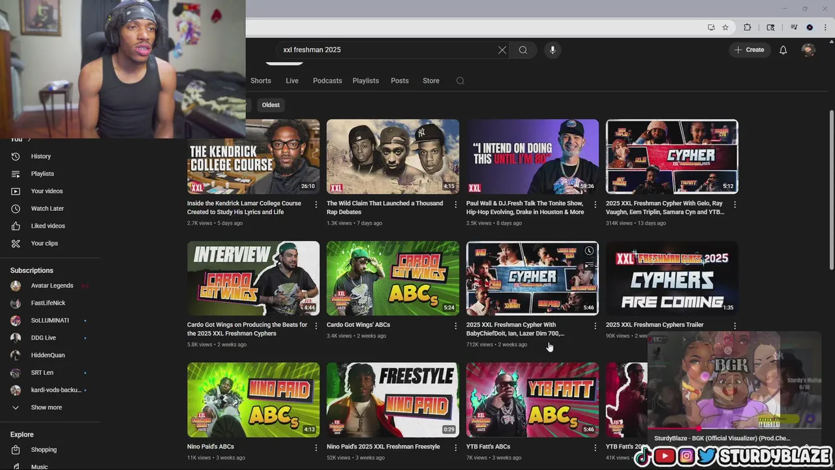Play the Paul Wall interview thumbnail
The image size is (835, 470).
(x=532, y=157)
